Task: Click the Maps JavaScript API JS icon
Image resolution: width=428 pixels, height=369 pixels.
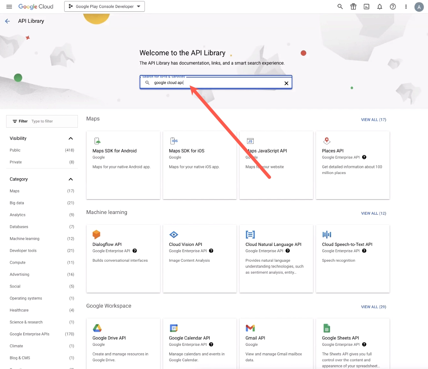Action: (250, 141)
